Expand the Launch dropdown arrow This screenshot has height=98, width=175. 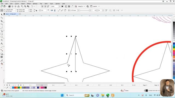click(99, 7)
